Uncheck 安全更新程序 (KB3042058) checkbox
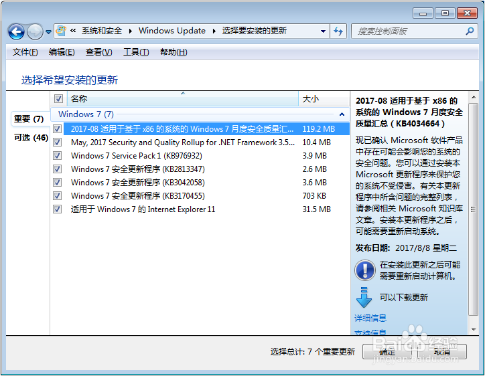The height and width of the screenshot is (376, 485). tap(57, 182)
